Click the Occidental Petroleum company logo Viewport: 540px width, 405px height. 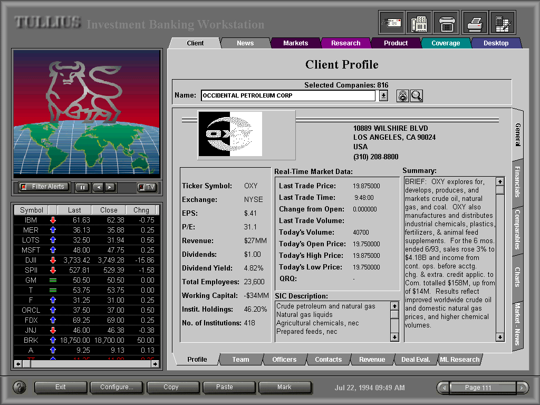230,134
